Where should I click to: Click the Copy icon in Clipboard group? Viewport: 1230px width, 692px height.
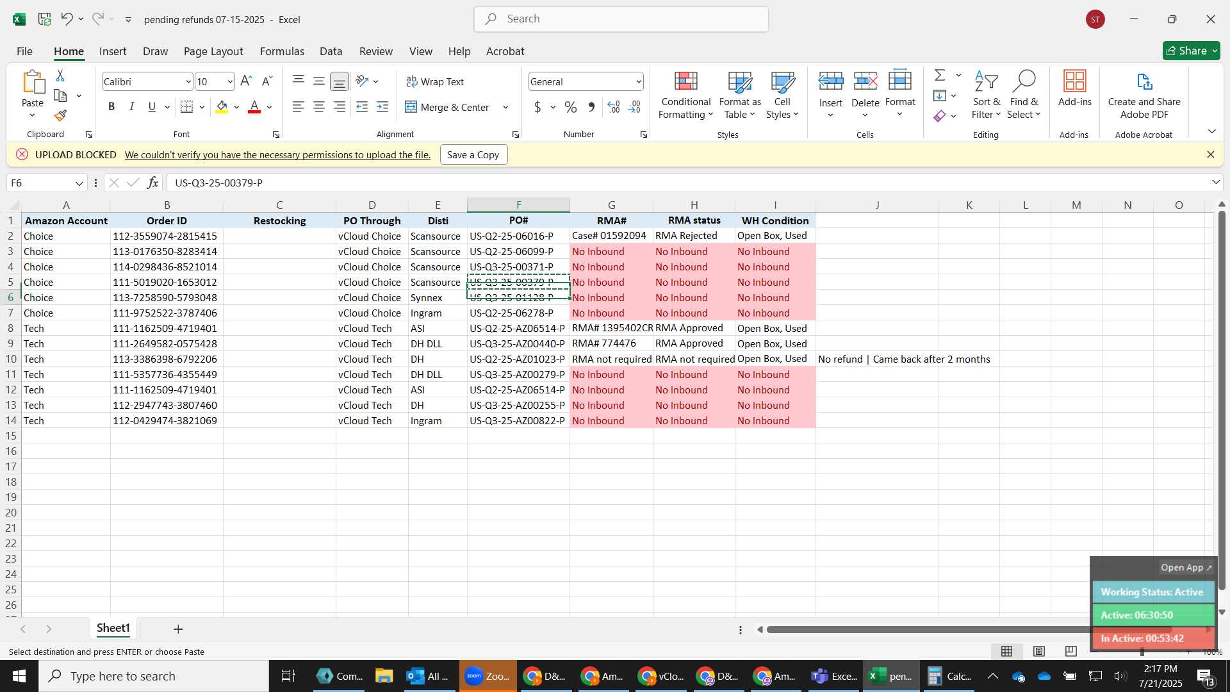(60, 95)
